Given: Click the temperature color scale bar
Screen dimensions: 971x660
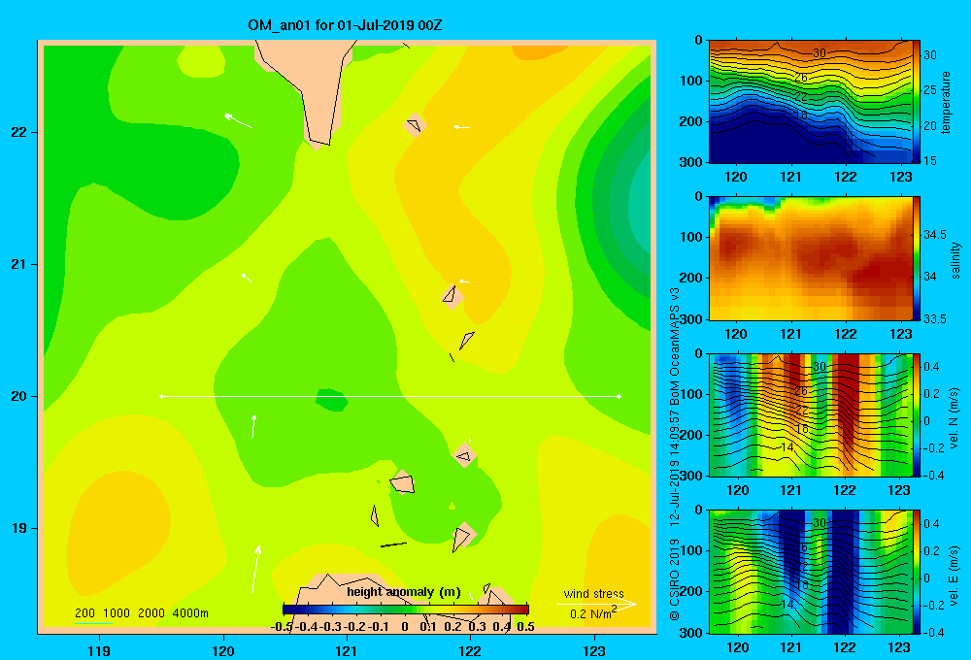Looking at the screenshot, I should [917, 102].
